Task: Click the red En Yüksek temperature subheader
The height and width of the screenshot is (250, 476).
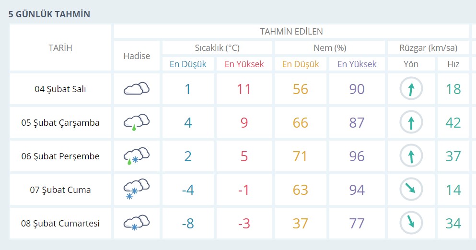Action: point(244,64)
